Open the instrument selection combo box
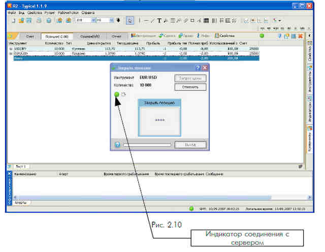325x252 pixels. point(85,20)
